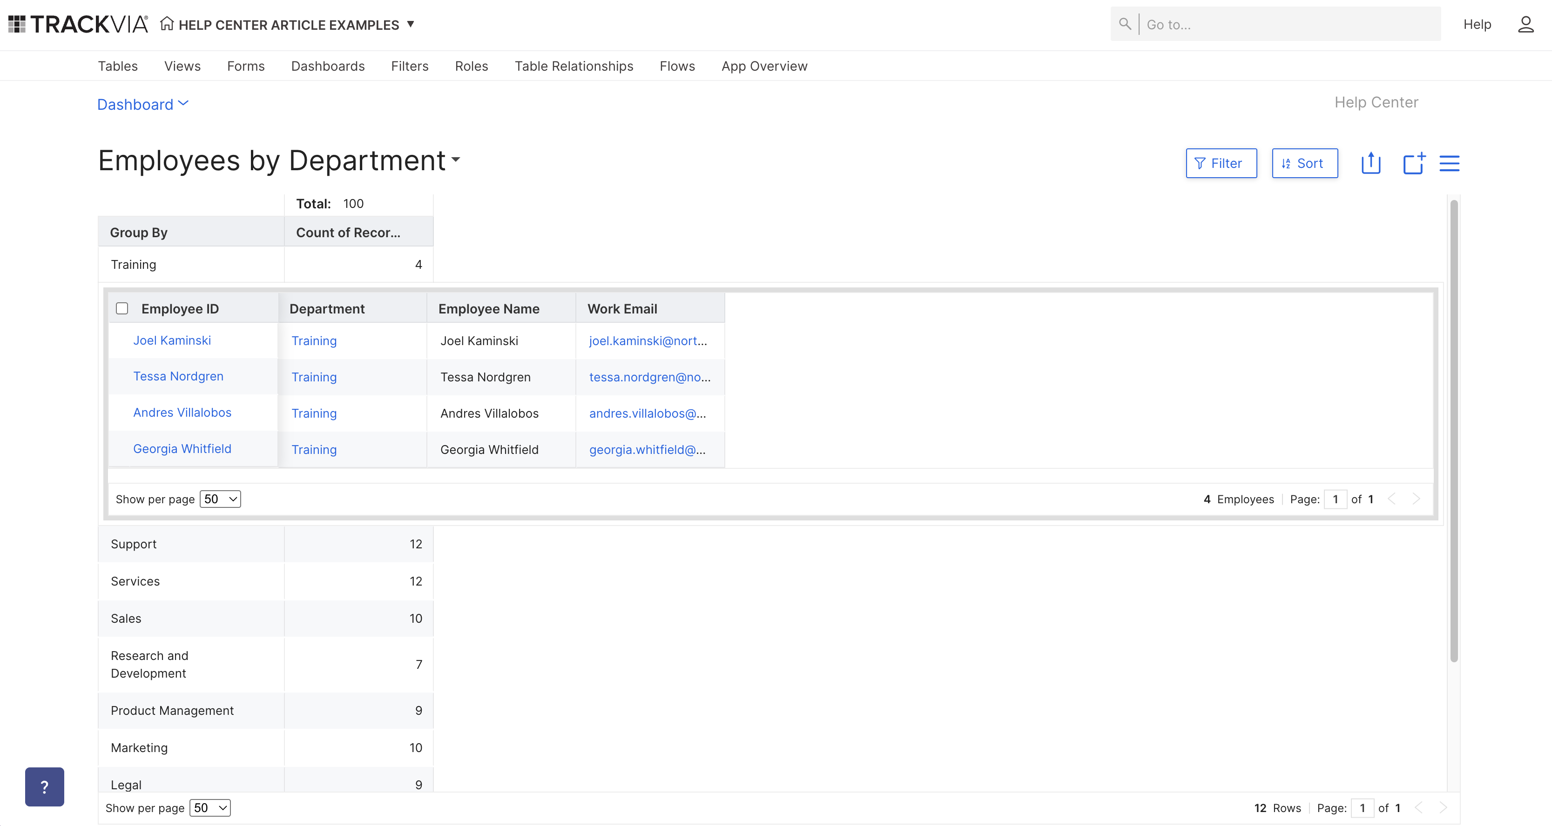Click the Research and Development group row
This screenshot has height=826, width=1552.
pos(265,664)
